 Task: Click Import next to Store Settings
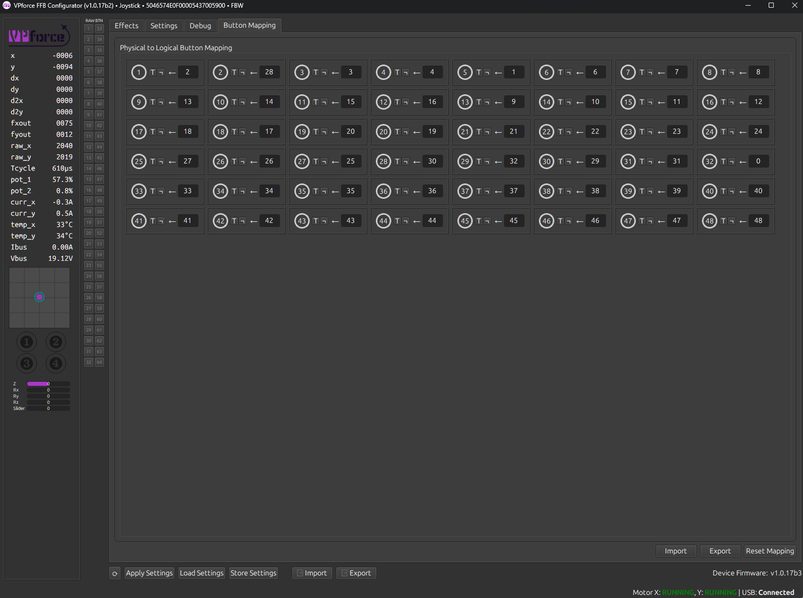[x=312, y=573]
